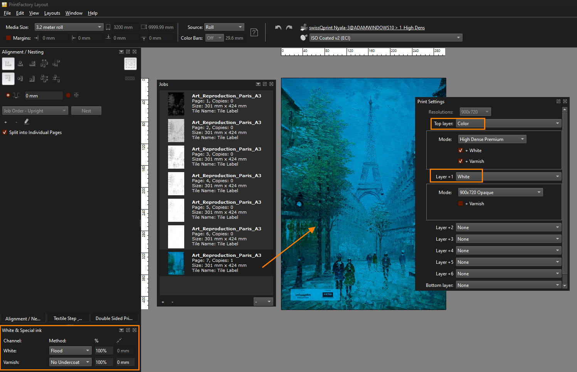Open the Jobs panel menu arrow icon

(x=258, y=84)
